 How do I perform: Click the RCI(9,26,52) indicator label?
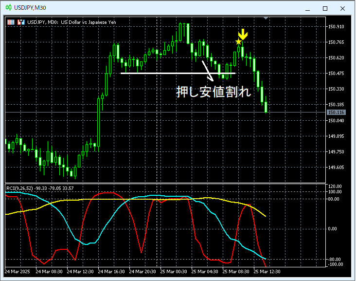pyautogui.click(x=40, y=188)
